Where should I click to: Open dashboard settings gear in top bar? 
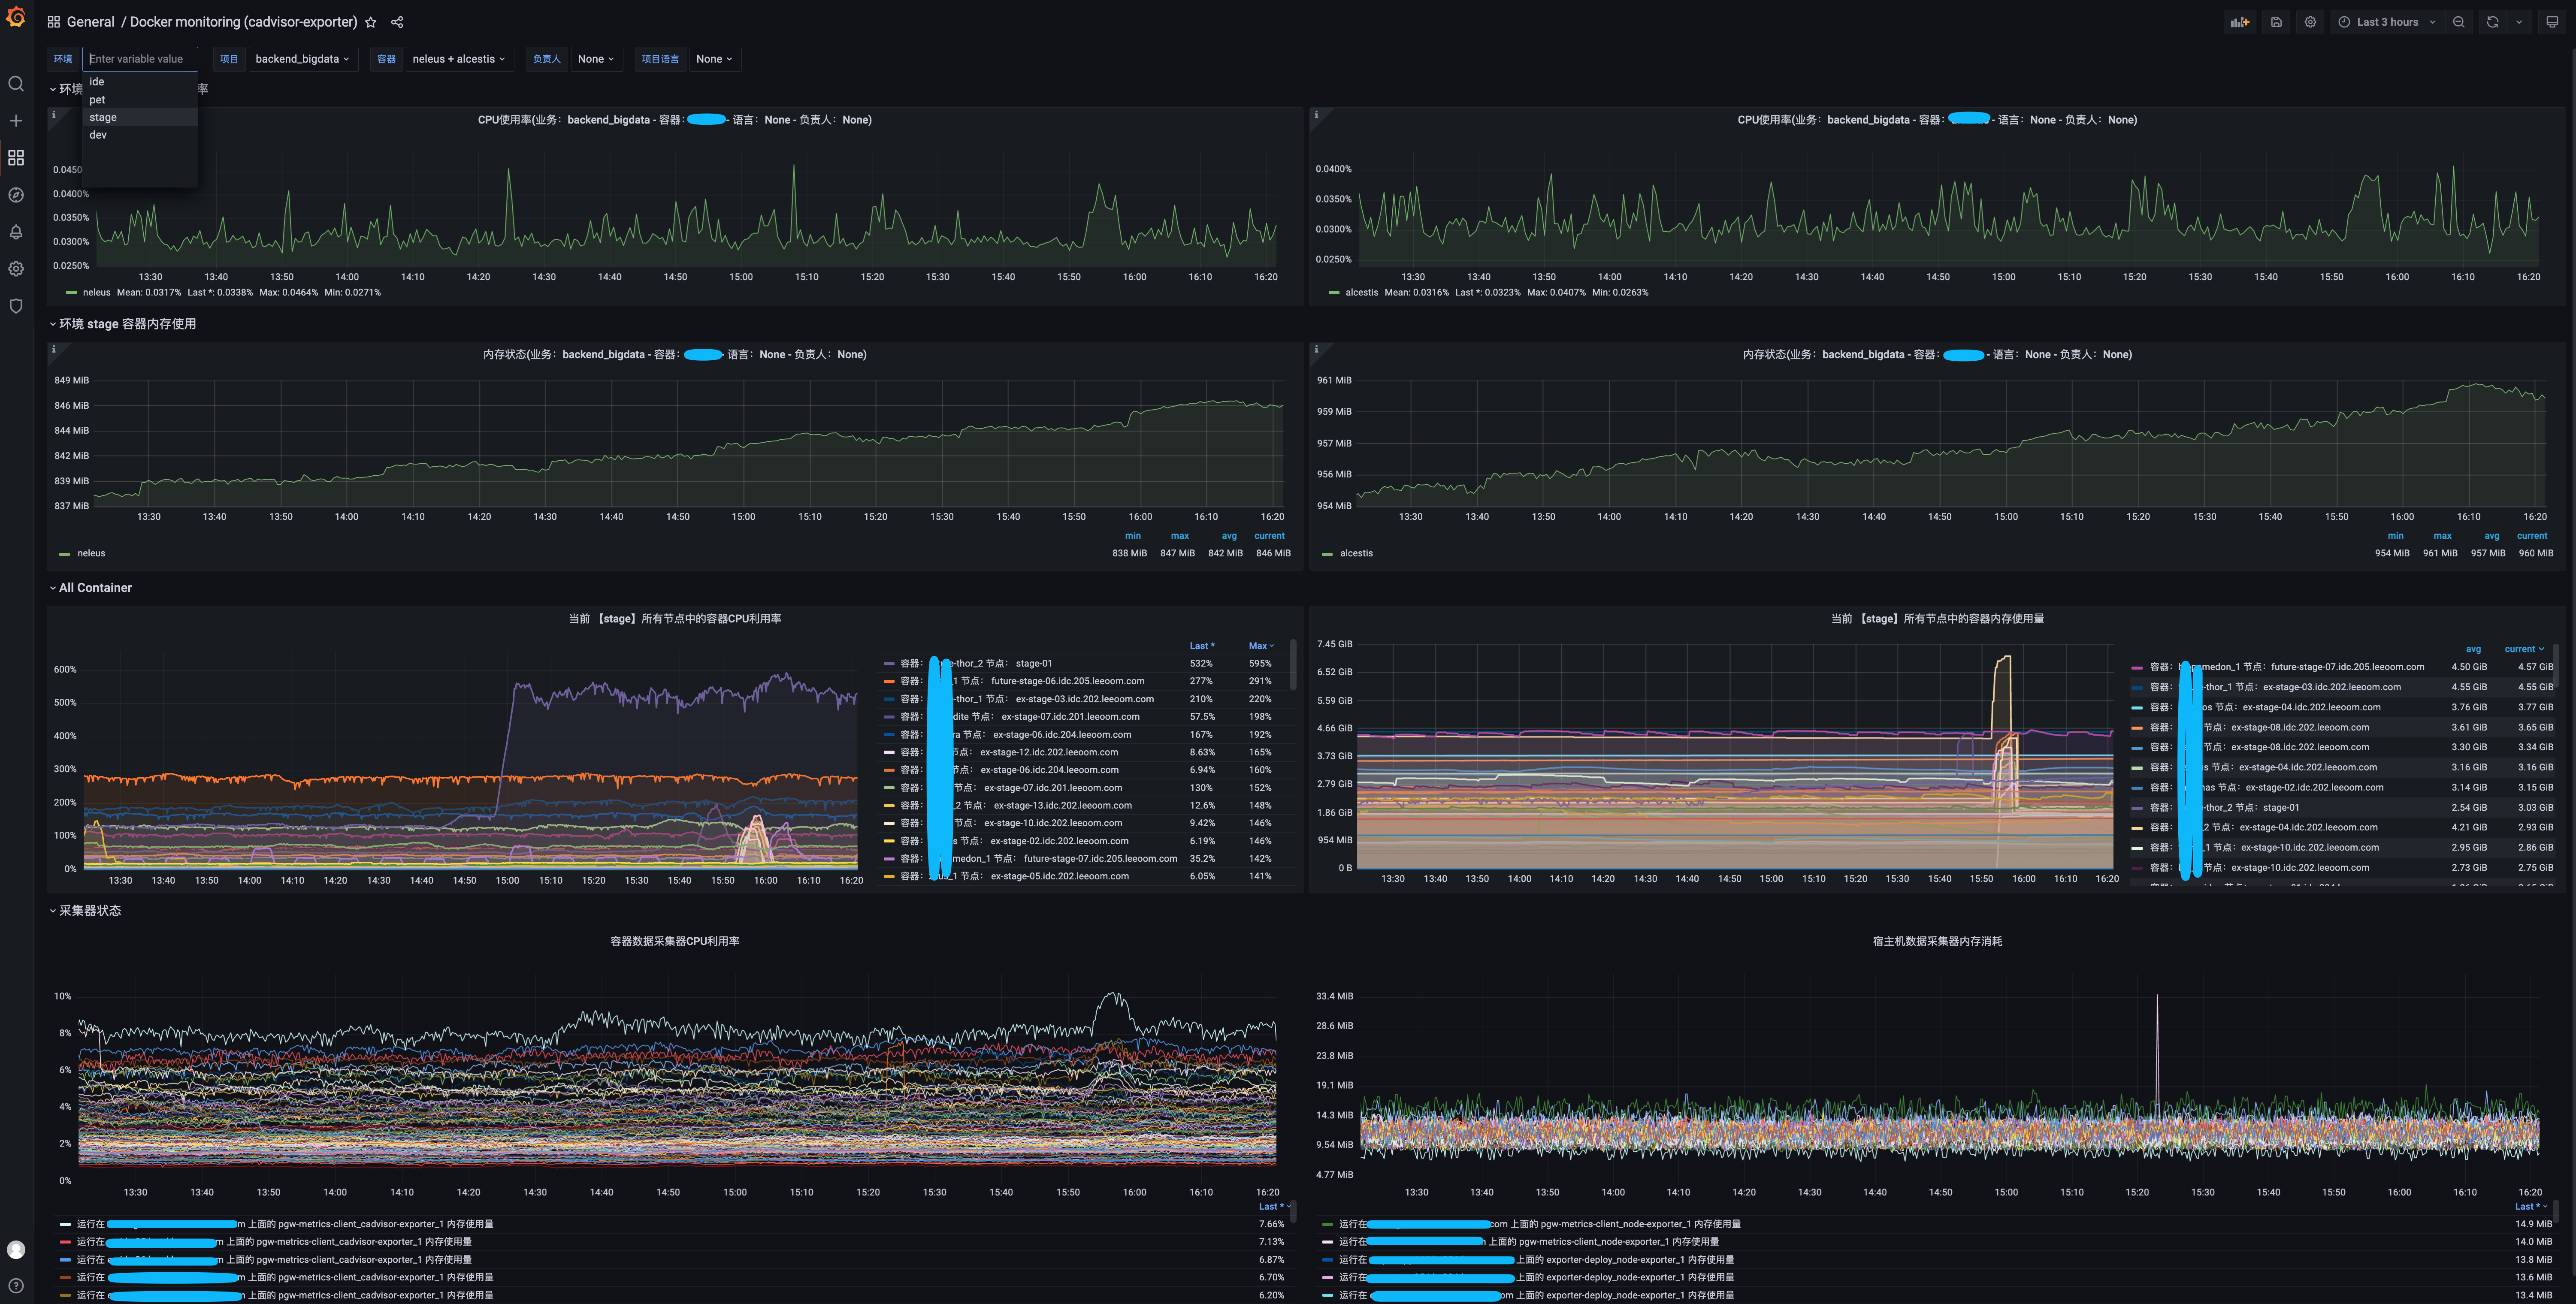(x=2310, y=22)
